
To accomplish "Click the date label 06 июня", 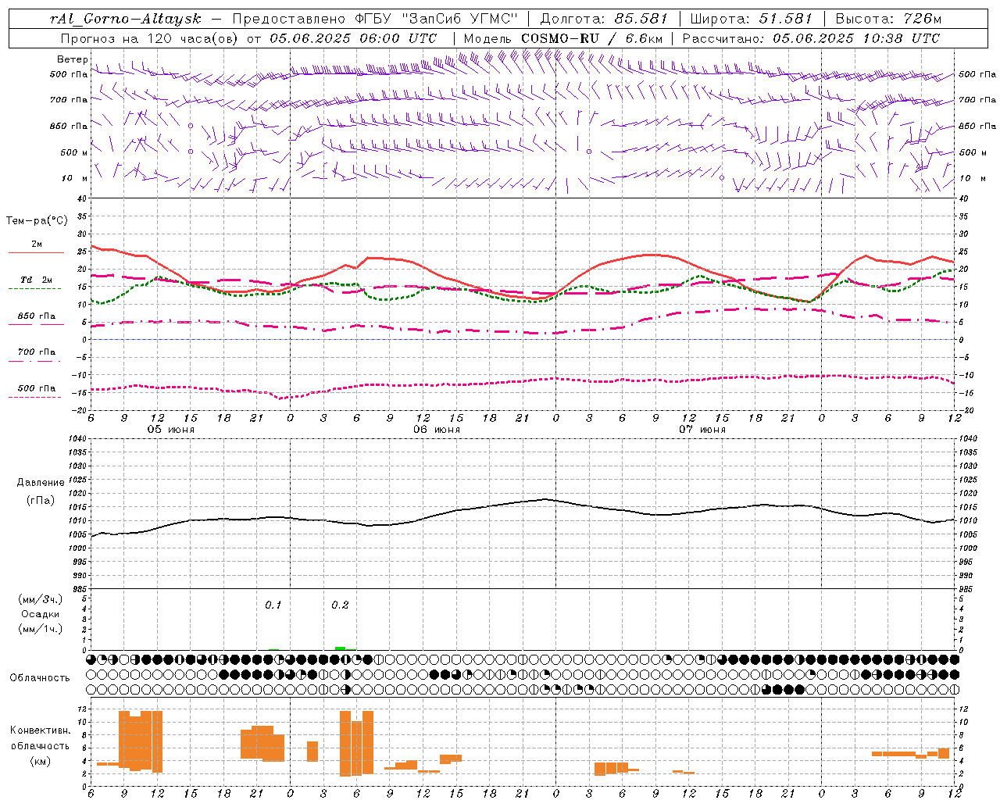I will coord(437,430).
